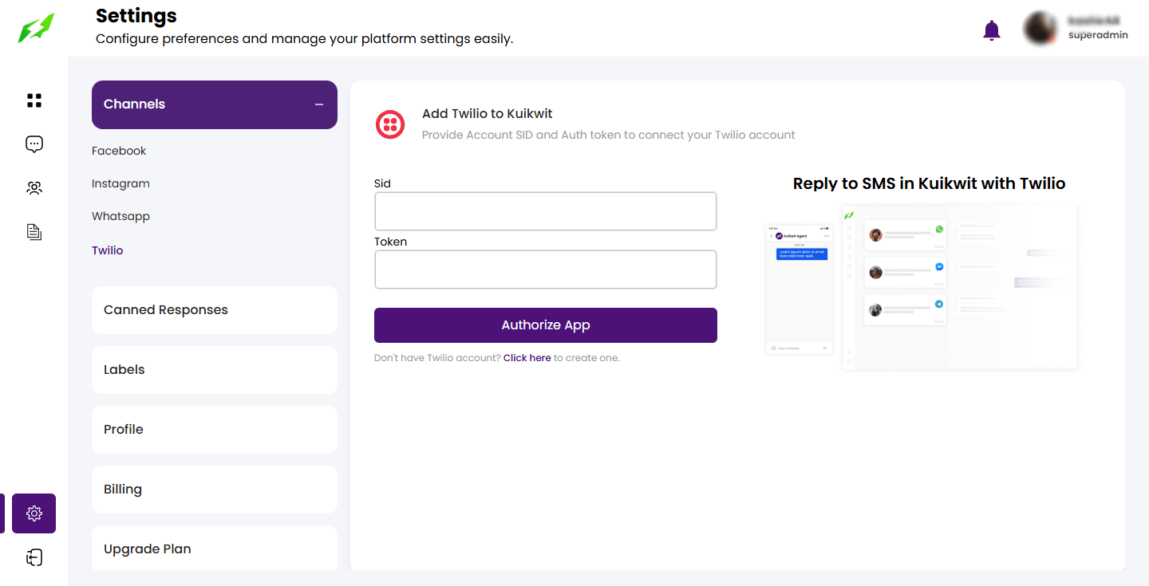Open the notifications bell icon
This screenshot has width=1149, height=586.
click(x=991, y=30)
